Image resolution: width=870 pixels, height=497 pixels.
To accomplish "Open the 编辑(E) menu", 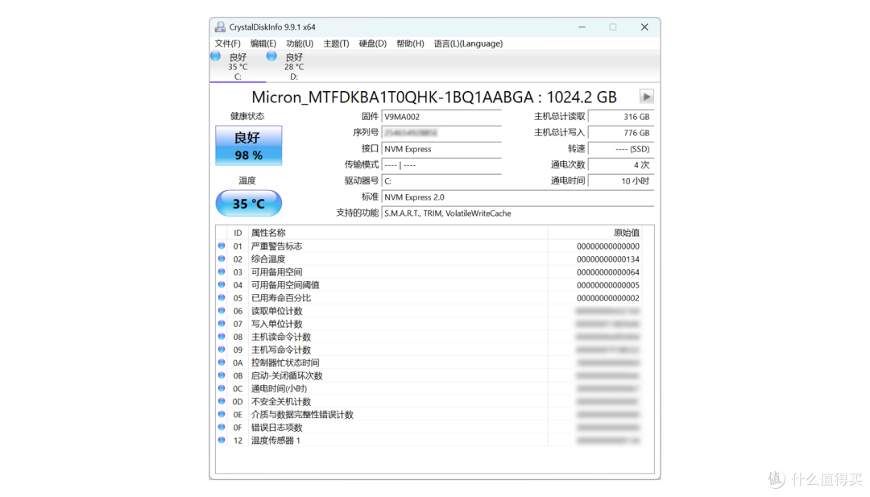I will pos(263,43).
